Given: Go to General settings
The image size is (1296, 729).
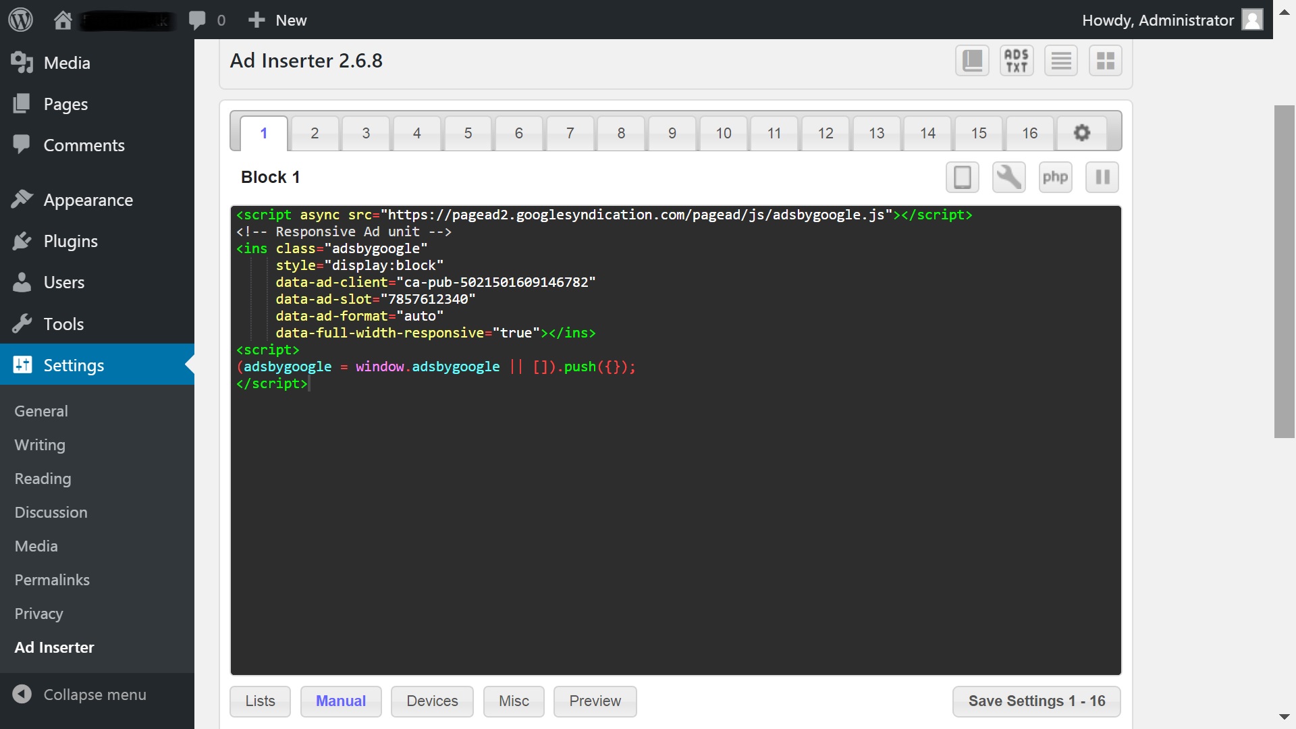Looking at the screenshot, I should point(41,411).
